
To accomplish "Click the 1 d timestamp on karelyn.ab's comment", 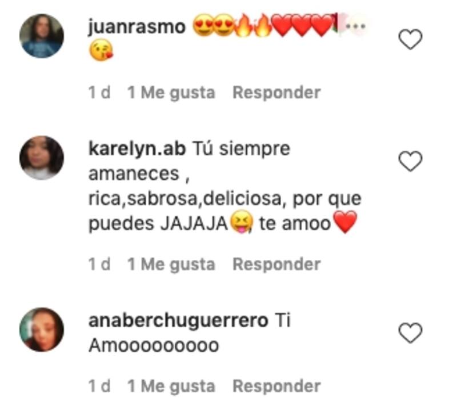I will click(x=99, y=264).
